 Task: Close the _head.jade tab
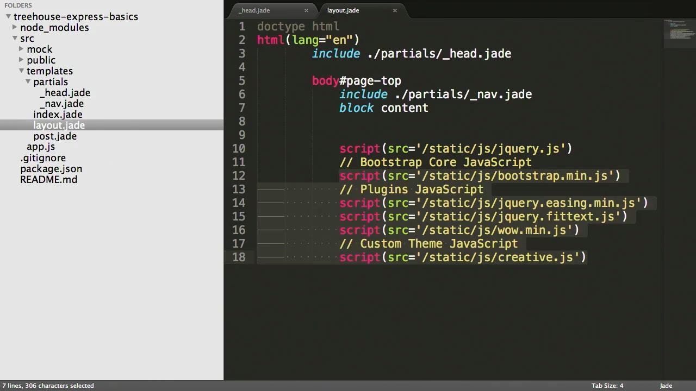coord(306,10)
